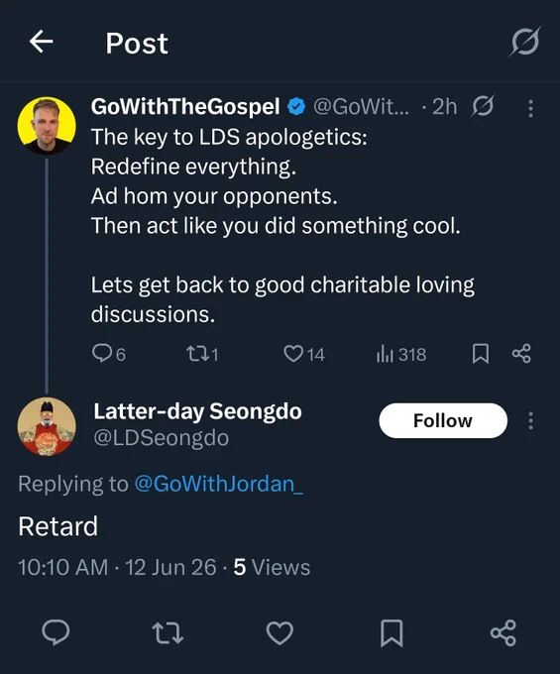The height and width of the screenshot is (674, 560).
Task: Open more options for Latter-day Seongdo reply
Action: click(x=531, y=420)
